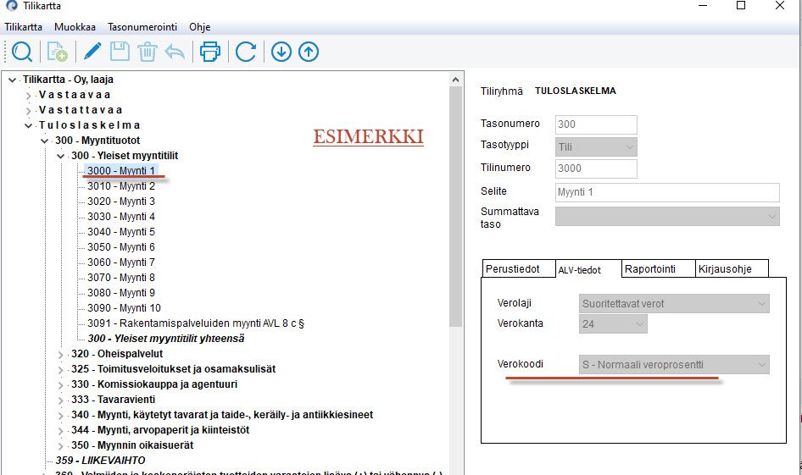Select 300 - Yleiset myyntitilit yhteensä row
The height and width of the screenshot is (475, 802).
tap(165, 339)
